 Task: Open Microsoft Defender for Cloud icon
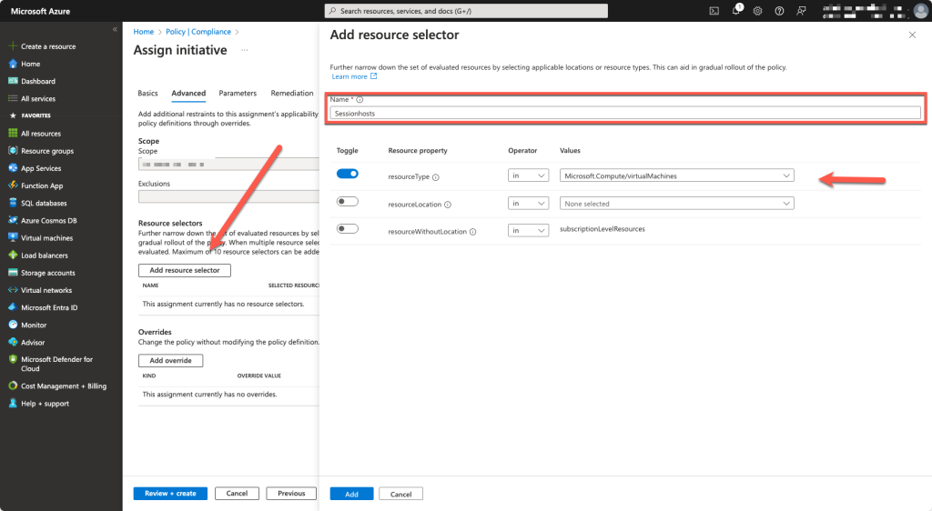click(13, 360)
